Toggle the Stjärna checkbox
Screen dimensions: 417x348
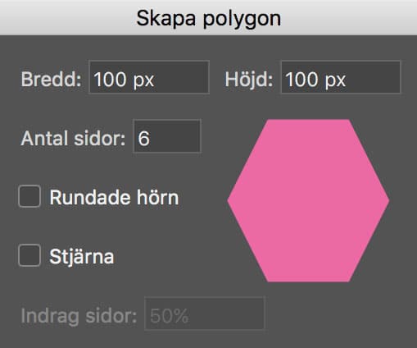coord(29,255)
